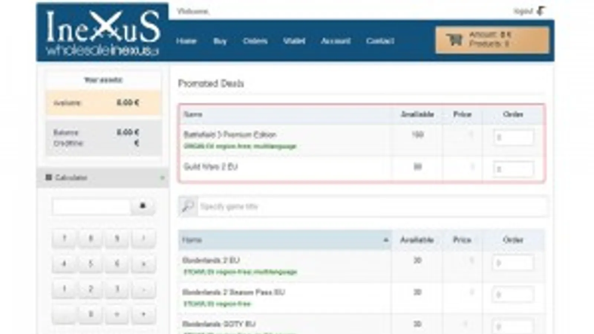The width and height of the screenshot is (594, 334).
Task: Click calculator key 1
Action: [x=64, y=289]
